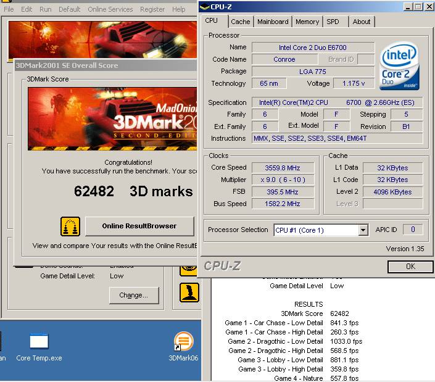Click the Specification field text
This screenshot has height=382, width=435.
point(337,102)
